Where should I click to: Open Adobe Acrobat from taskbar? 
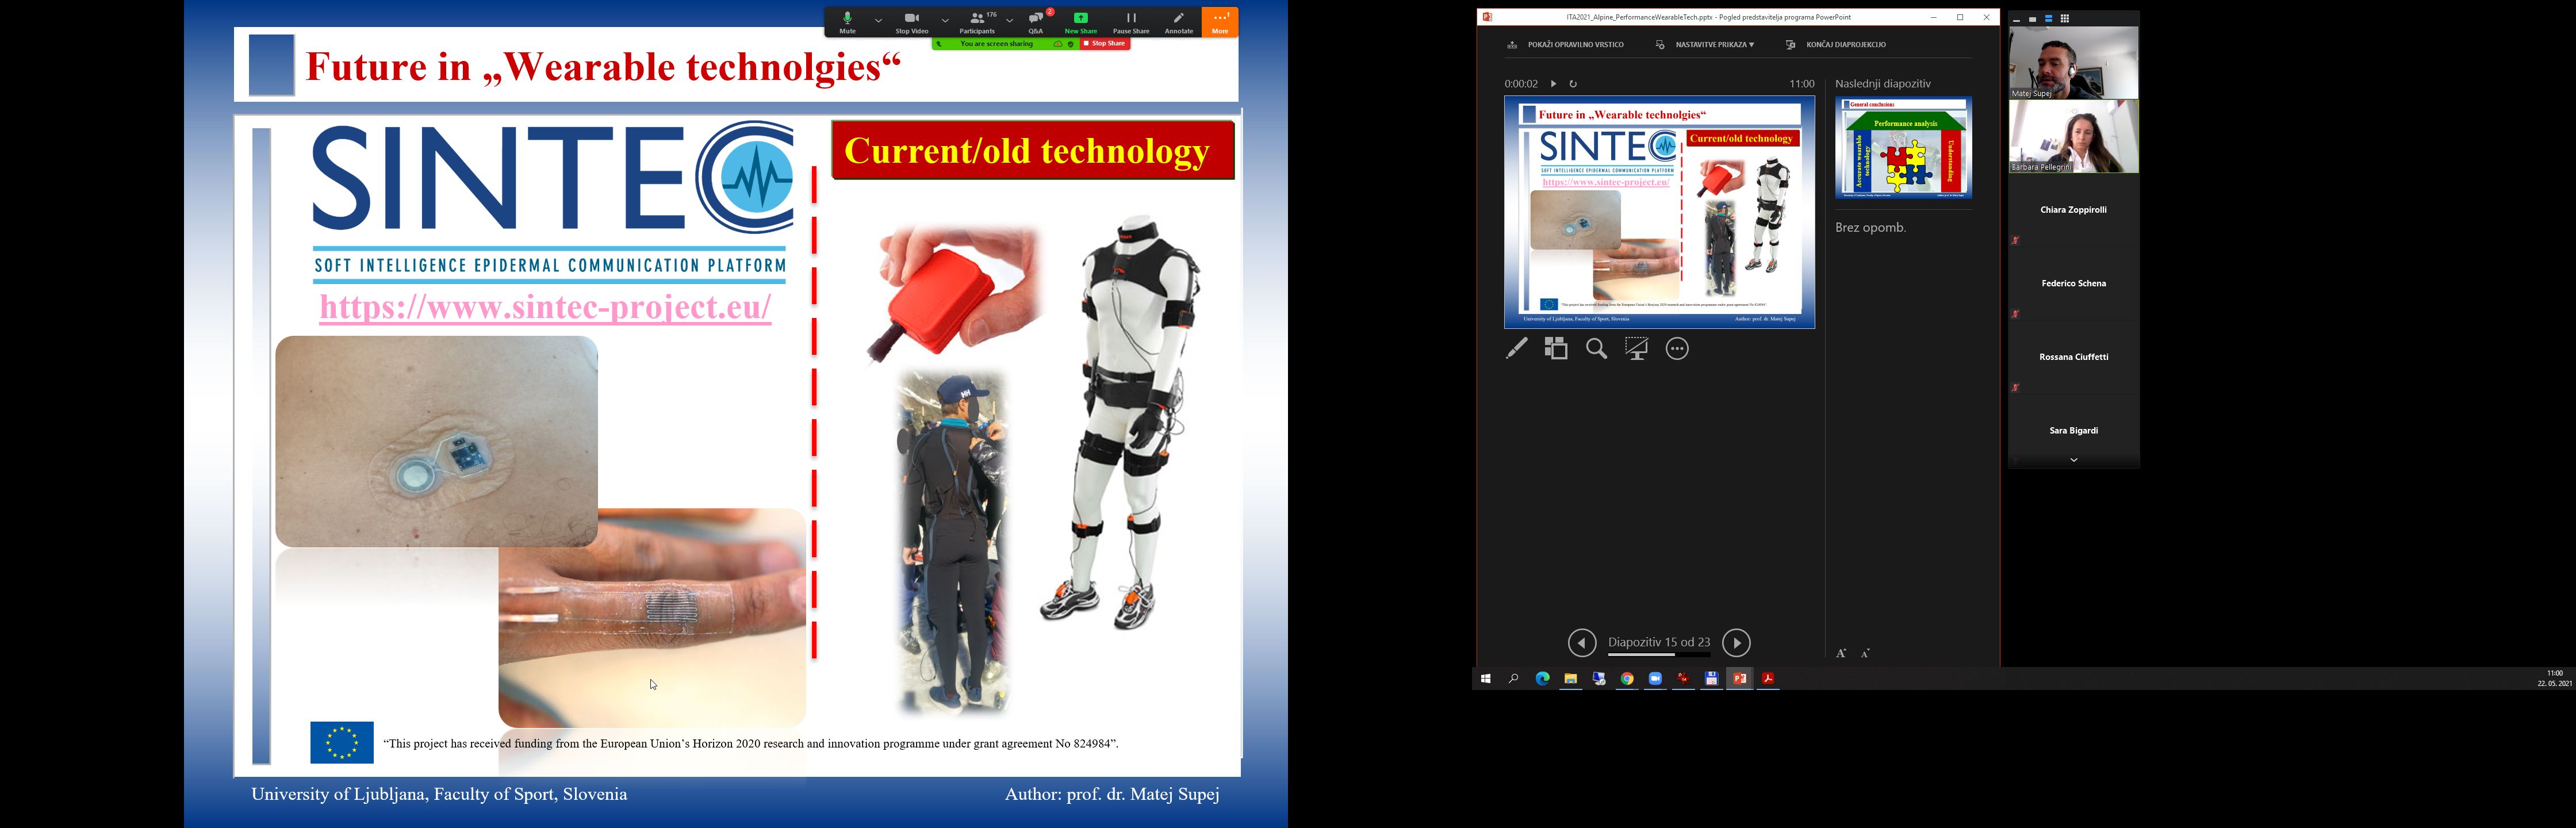point(1768,679)
